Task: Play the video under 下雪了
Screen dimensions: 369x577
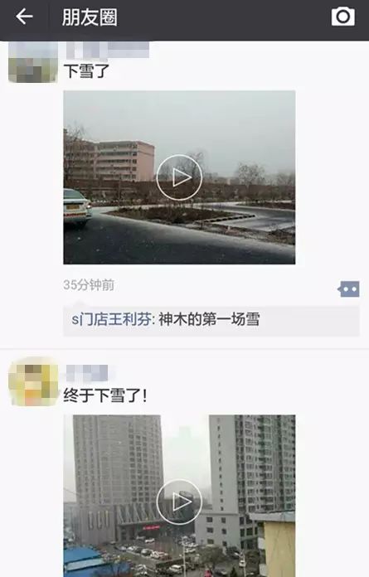Action: [x=179, y=177]
